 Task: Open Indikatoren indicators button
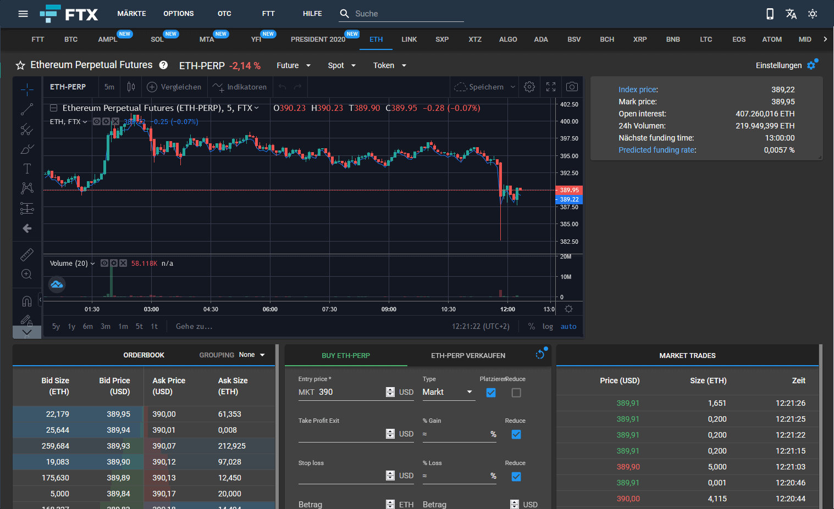[240, 87]
